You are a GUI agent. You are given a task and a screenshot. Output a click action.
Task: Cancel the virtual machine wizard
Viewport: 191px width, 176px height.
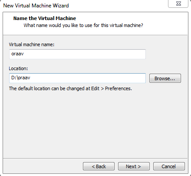pos(169,166)
